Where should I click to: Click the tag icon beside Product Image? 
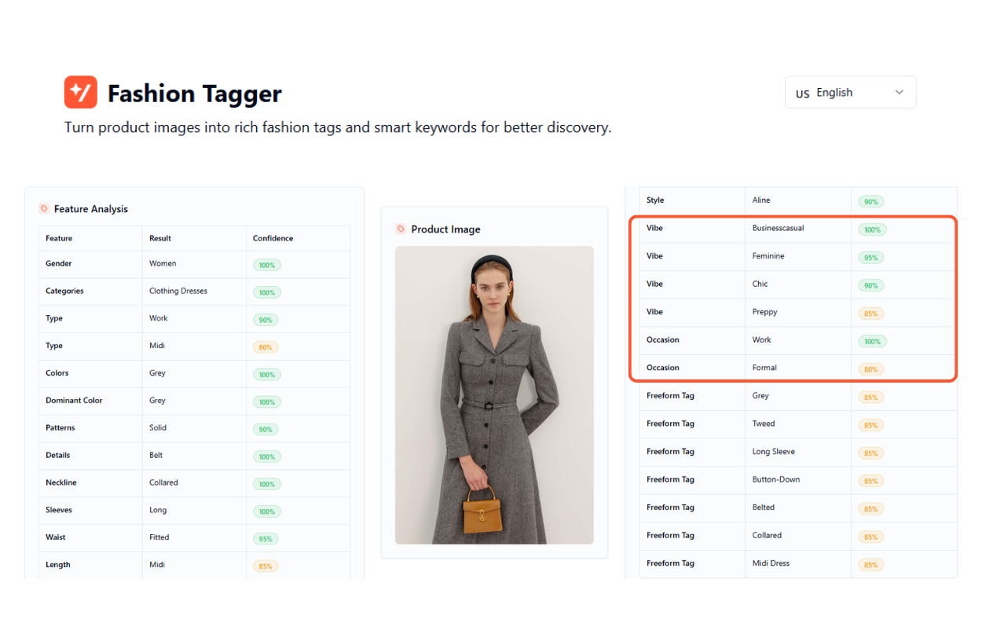pos(400,229)
